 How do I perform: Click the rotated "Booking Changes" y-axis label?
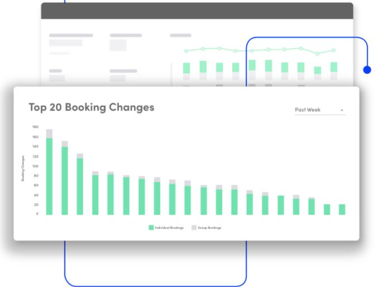coord(23,168)
